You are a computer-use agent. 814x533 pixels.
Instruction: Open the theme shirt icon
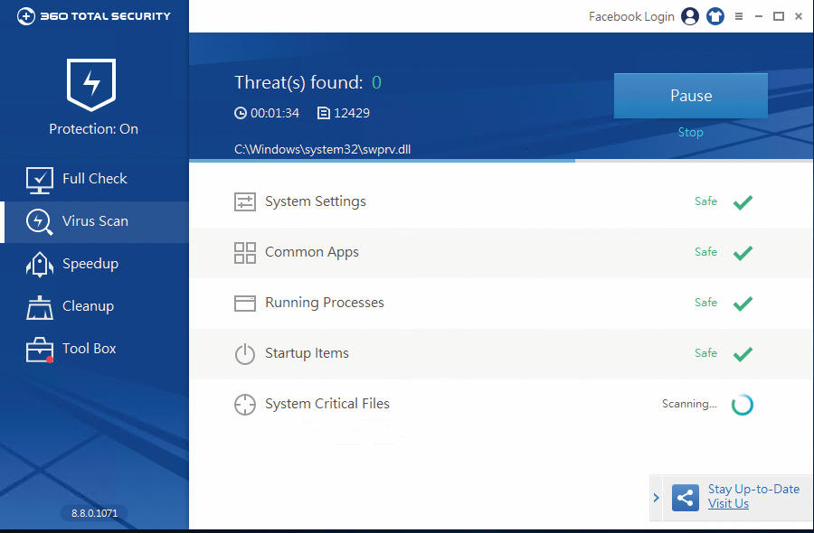coord(715,16)
